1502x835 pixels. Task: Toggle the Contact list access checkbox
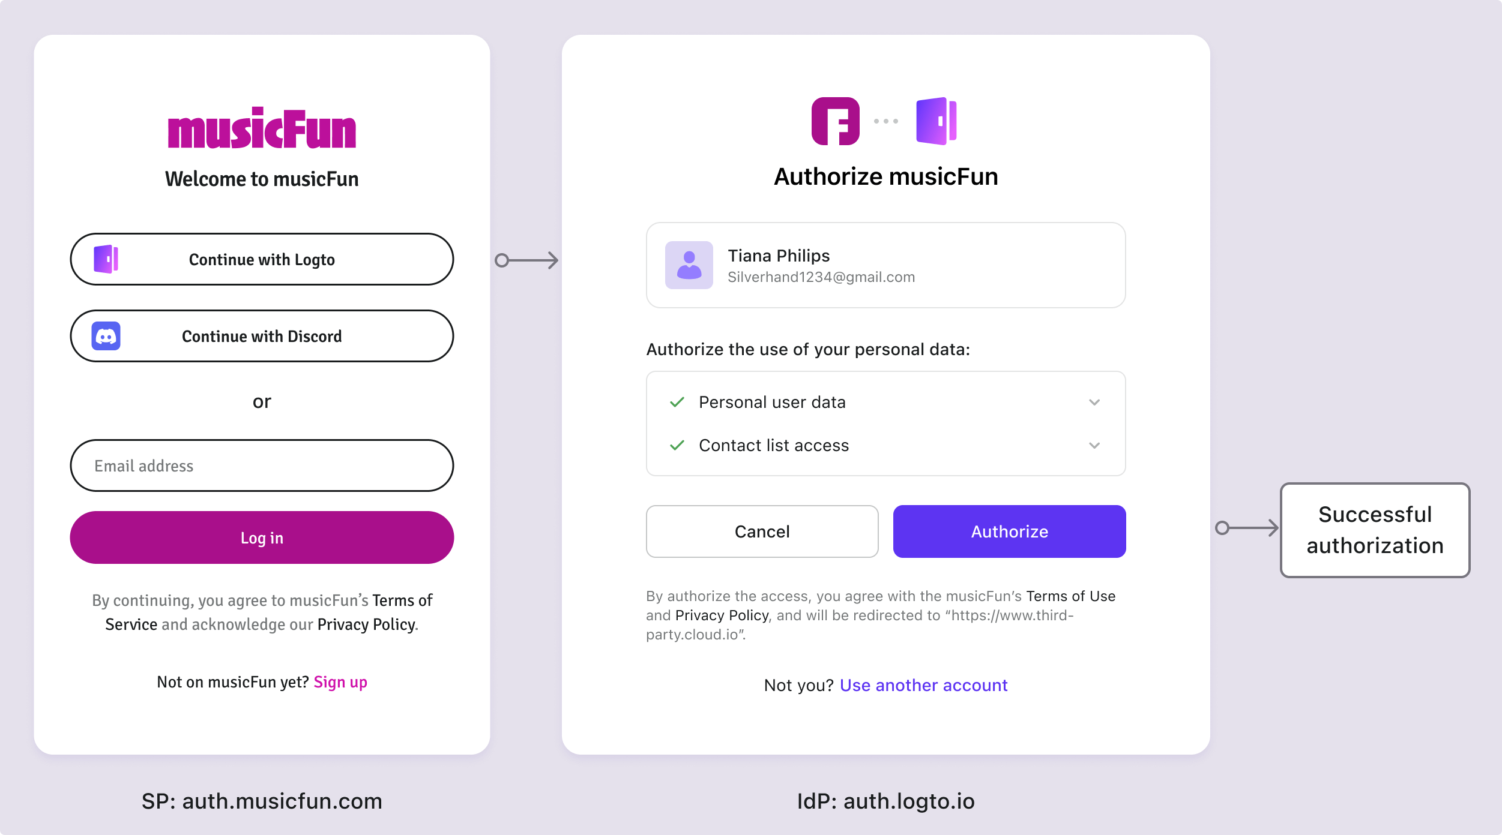pyautogui.click(x=679, y=445)
